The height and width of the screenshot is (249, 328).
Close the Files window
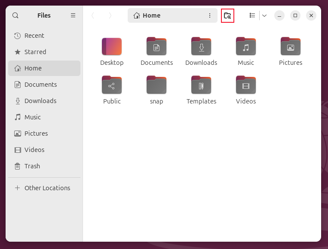coord(311,15)
